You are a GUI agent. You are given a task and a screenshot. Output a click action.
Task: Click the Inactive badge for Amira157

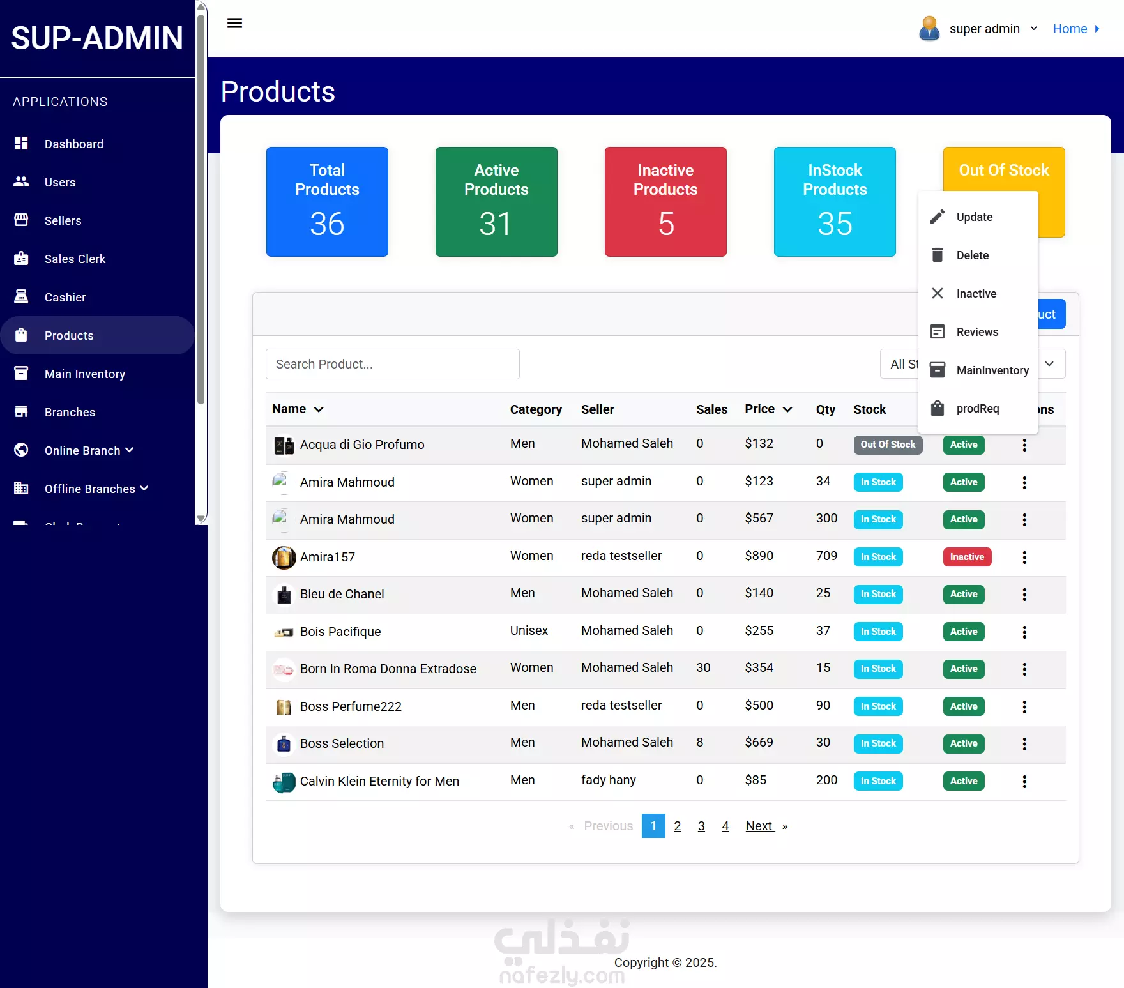[x=967, y=557]
